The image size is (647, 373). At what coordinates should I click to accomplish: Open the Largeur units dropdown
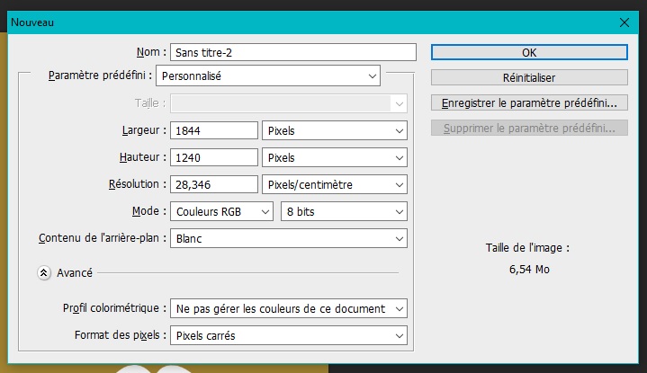pyautogui.click(x=334, y=131)
